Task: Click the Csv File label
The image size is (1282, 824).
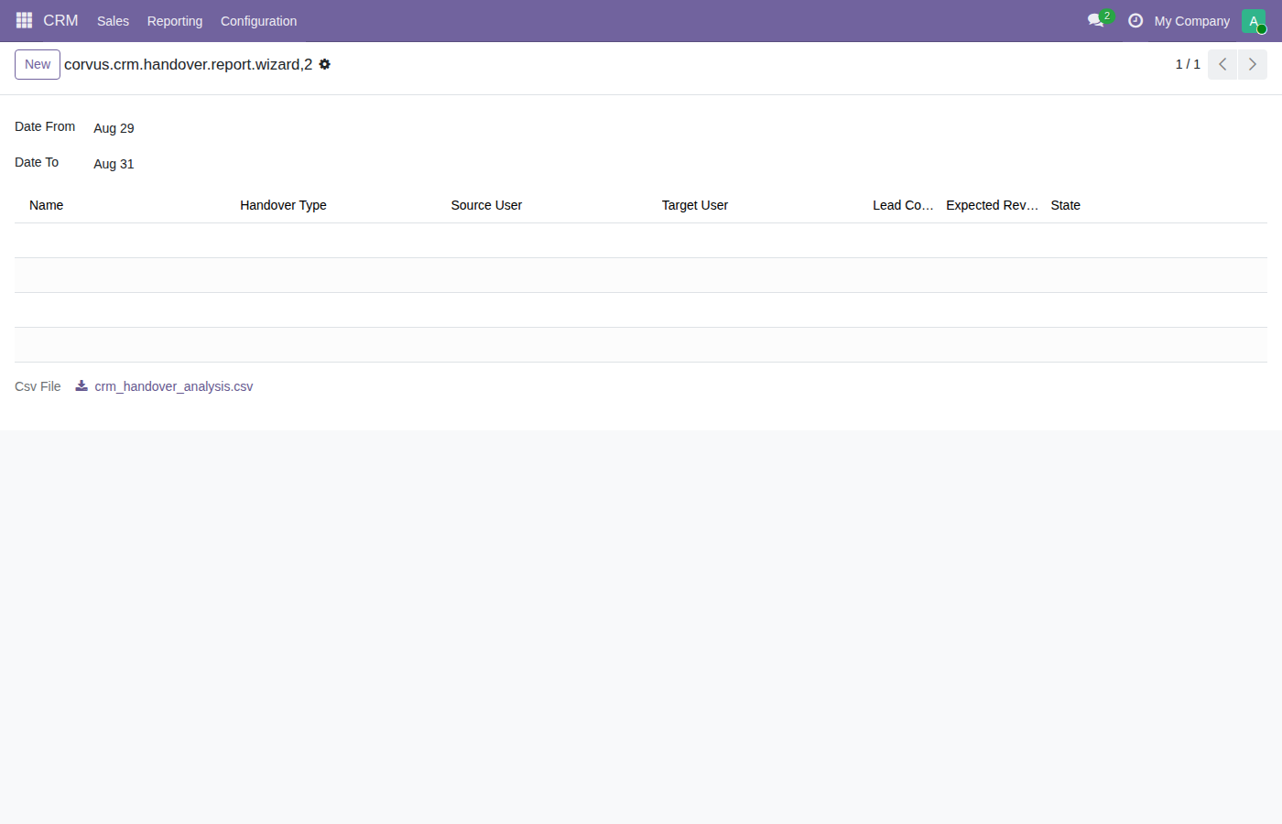Action: coord(38,386)
